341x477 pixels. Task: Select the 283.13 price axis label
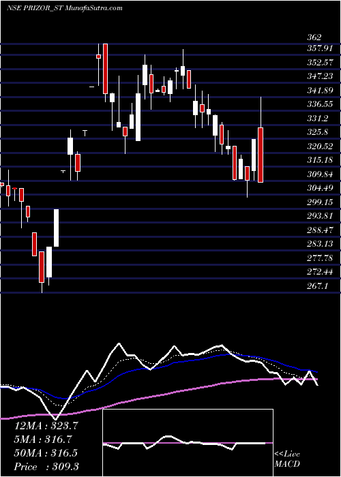click(x=320, y=244)
